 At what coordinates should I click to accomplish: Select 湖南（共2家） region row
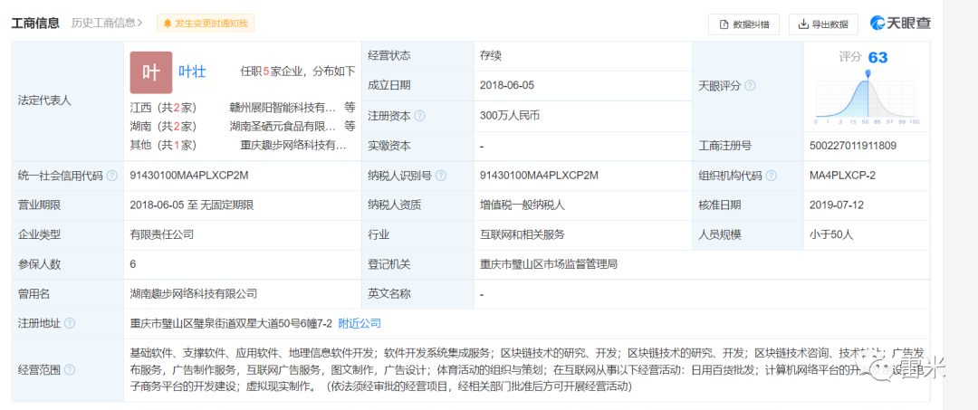(163, 127)
